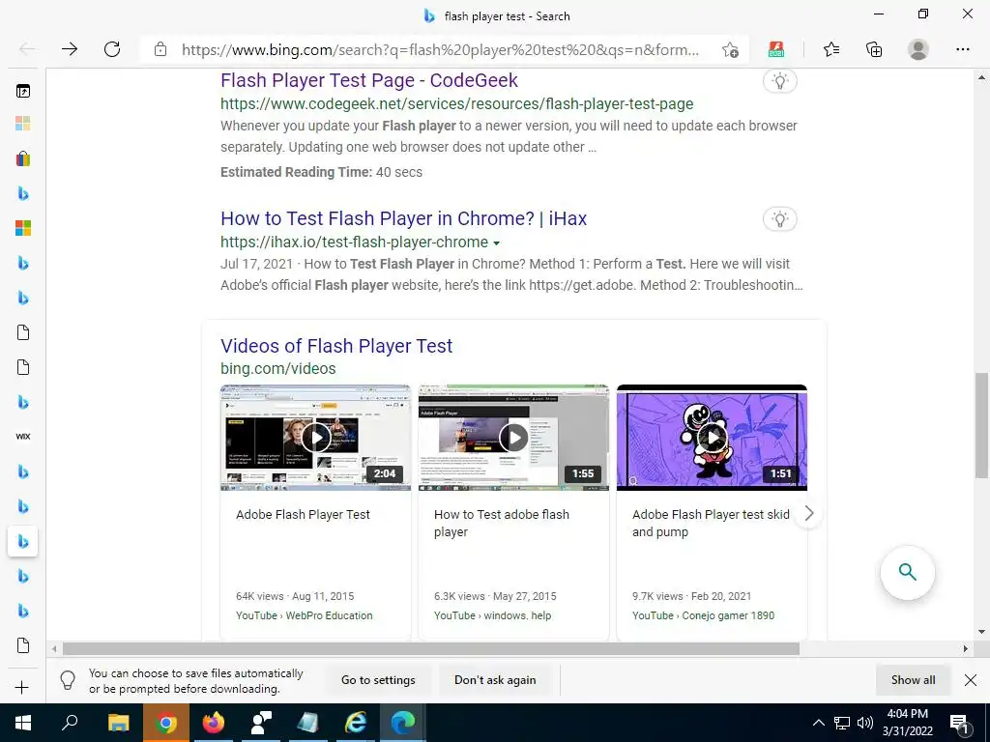
Task: Click the vertical page scrollbar thumb
Action: click(981, 425)
